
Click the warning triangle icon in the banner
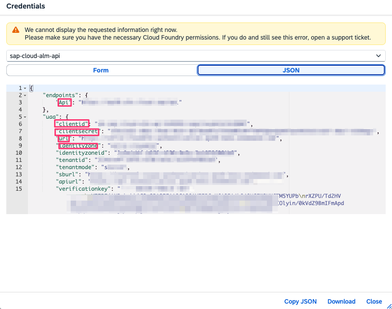click(x=16, y=30)
